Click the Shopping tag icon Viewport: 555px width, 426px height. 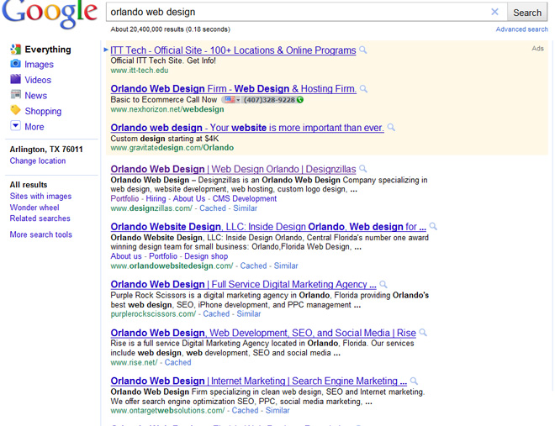pyautogui.click(x=15, y=110)
